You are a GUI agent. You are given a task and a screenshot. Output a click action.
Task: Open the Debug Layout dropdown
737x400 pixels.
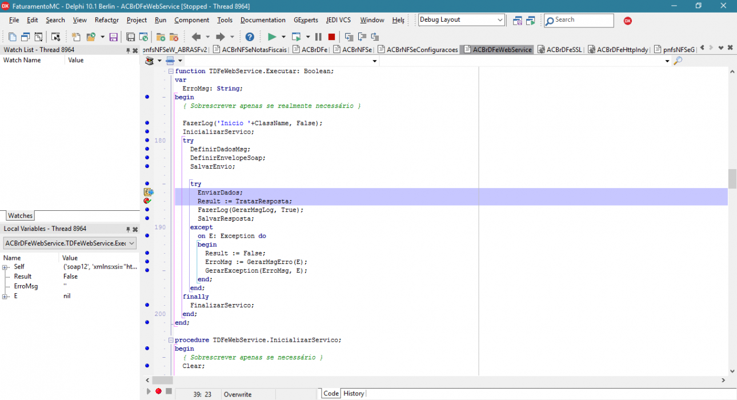tap(500, 20)
